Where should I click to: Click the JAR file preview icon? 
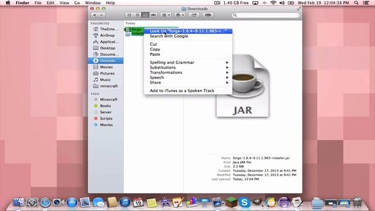pyautogui.click(x=243, y=86)
